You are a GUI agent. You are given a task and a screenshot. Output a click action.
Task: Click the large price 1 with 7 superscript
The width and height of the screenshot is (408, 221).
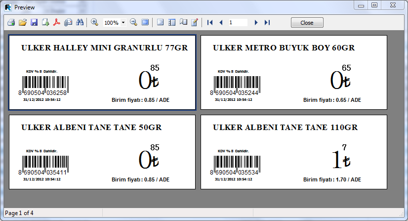coord(341,157)
